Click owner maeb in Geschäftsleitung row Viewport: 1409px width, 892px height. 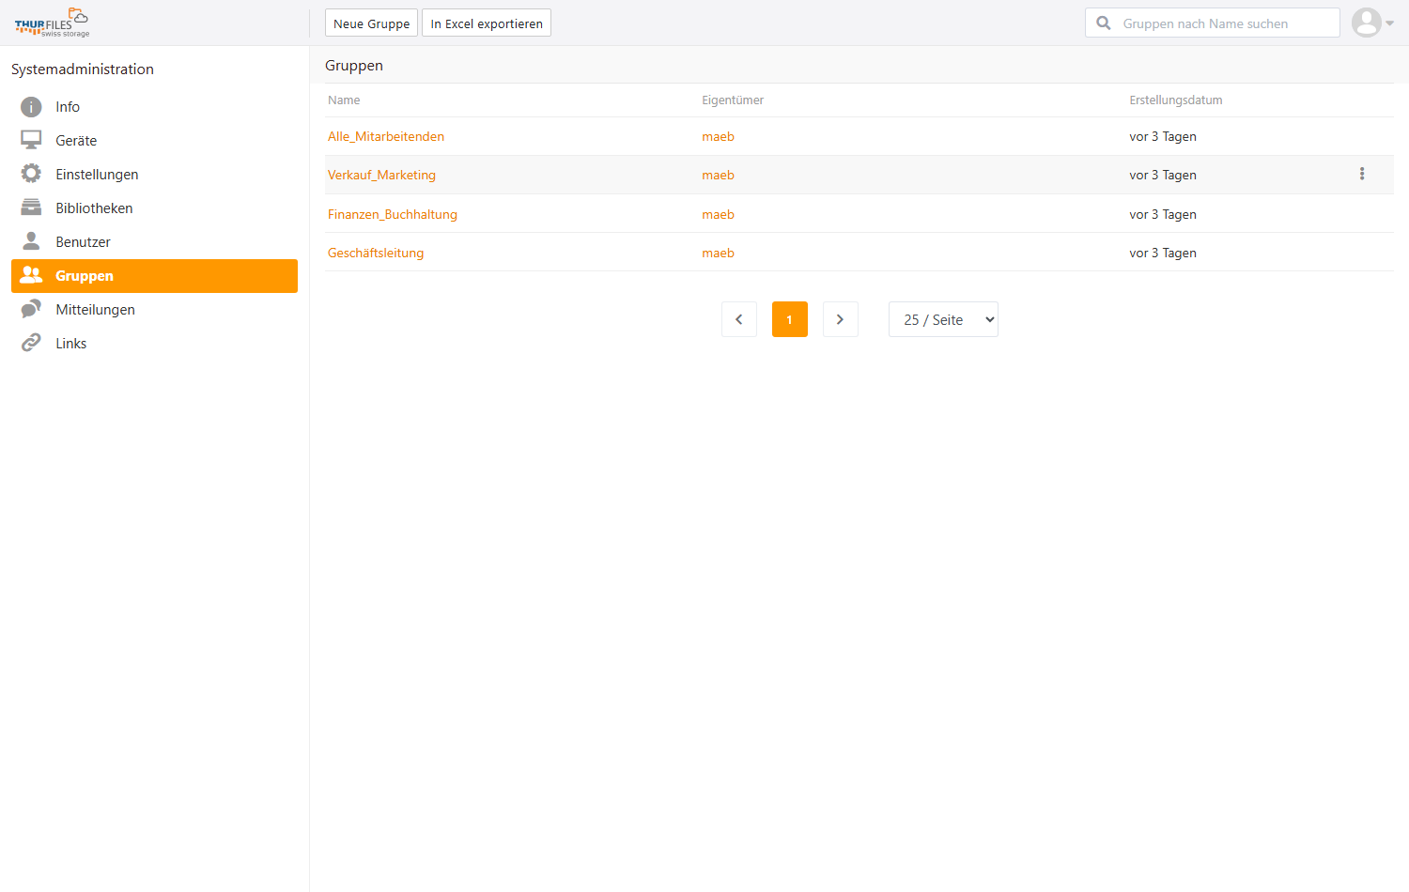click(718, 253)
